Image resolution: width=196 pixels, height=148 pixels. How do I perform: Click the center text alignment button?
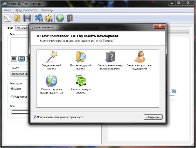coord(22,59)
